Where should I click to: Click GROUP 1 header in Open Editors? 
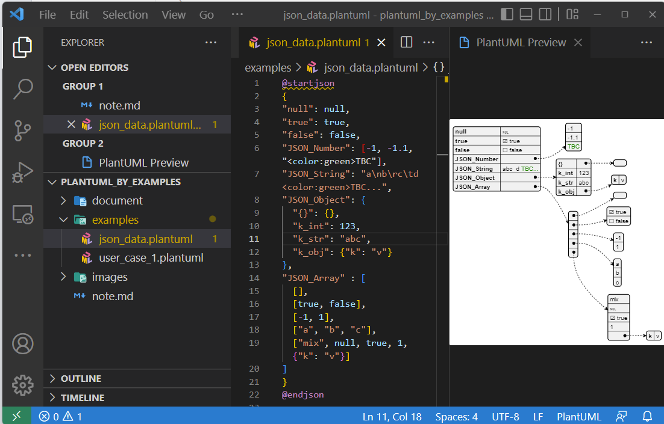(83, 86)
